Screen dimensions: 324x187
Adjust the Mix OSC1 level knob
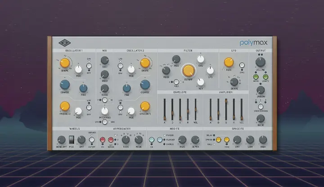(105, 61)
